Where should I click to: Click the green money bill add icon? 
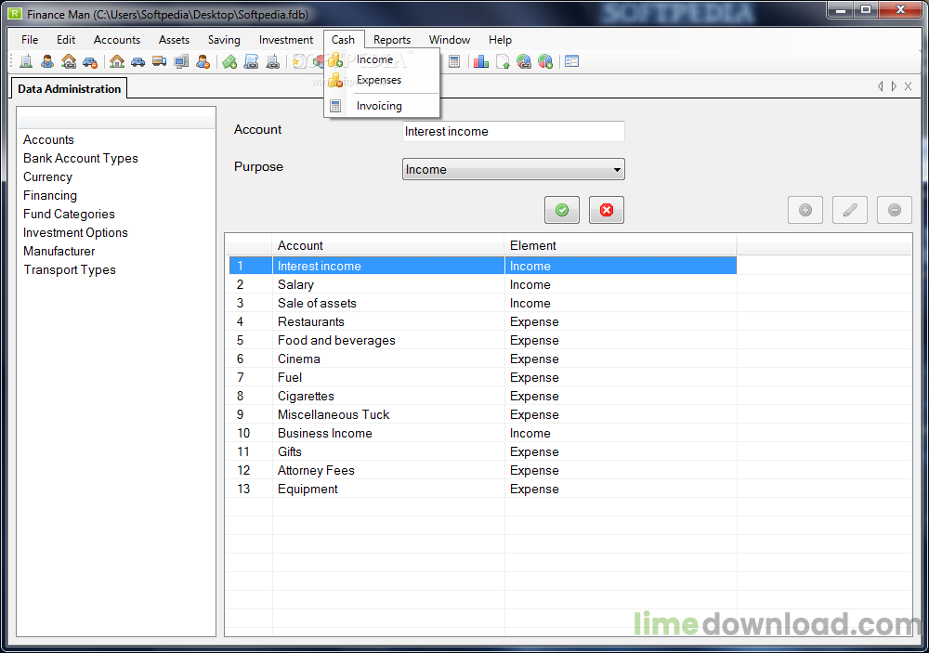[229, 61]
